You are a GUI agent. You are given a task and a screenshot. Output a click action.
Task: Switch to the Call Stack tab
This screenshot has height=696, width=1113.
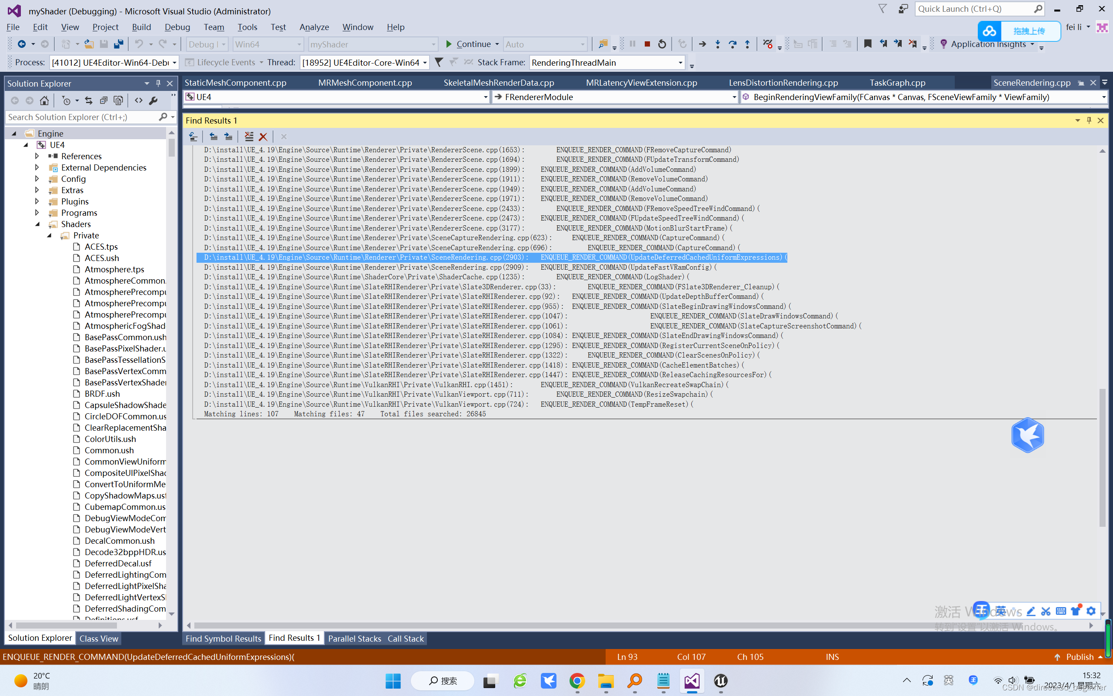point(405,639)
